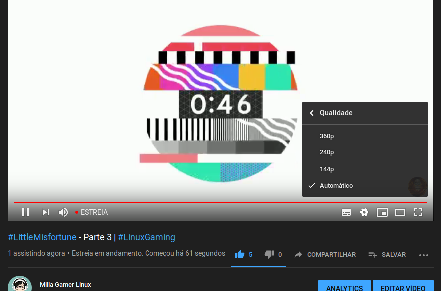Select 360p quality
Screen dimensions: 441x291
pyautogui.click(x=365, y=136)
